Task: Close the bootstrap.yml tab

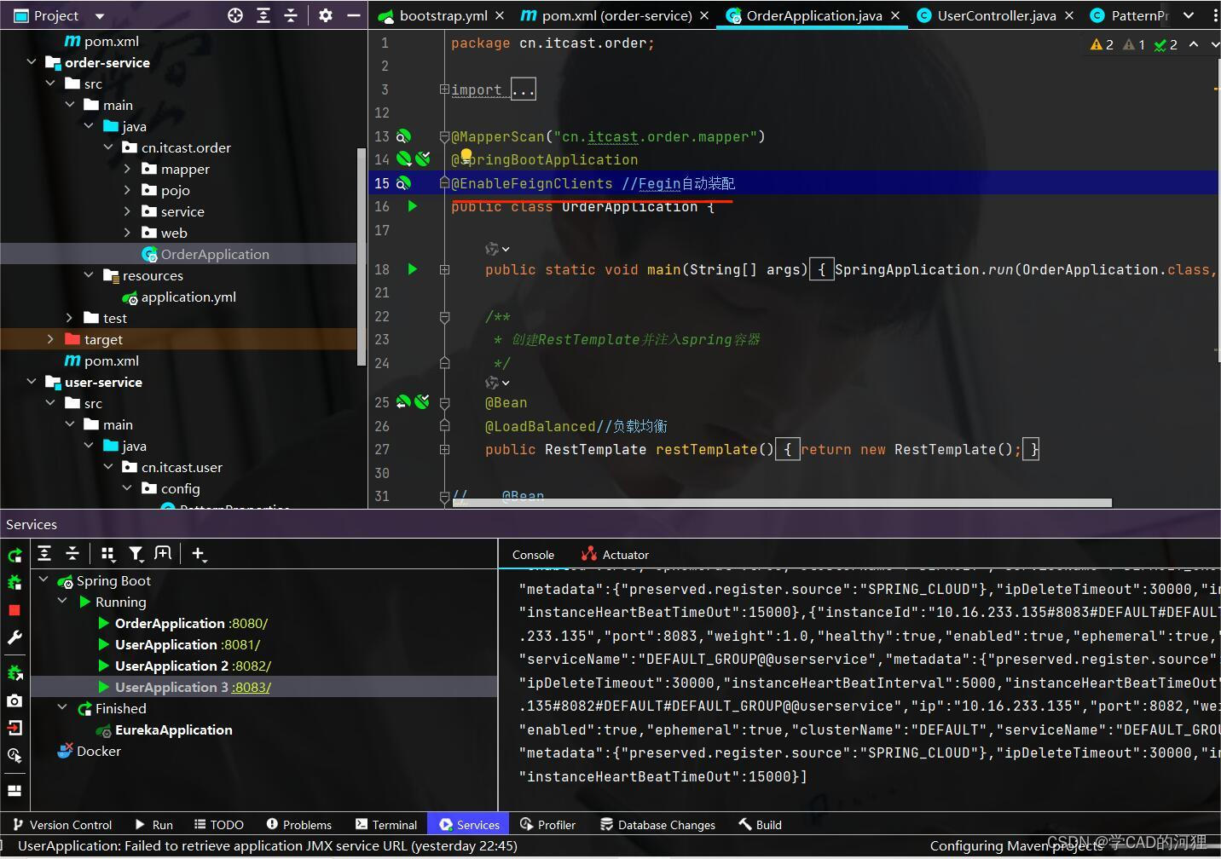Action: (x=500, y=15)
